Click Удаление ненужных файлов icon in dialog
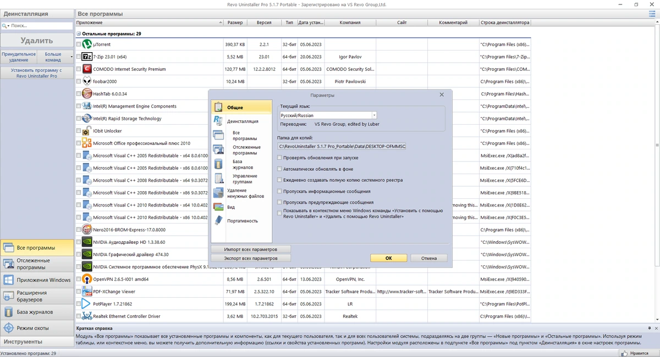660x357 pixels. [x=218, y=193]
